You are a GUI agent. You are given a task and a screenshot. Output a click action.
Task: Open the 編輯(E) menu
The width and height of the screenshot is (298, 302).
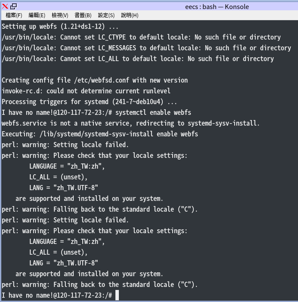click(37, 15)
